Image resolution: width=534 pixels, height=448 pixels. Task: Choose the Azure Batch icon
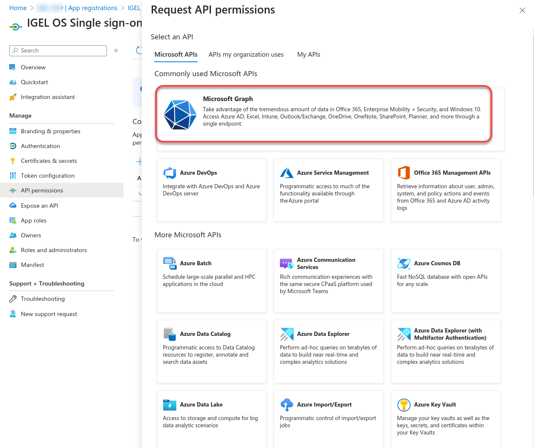pyautogui.click(x=170, y=263)
